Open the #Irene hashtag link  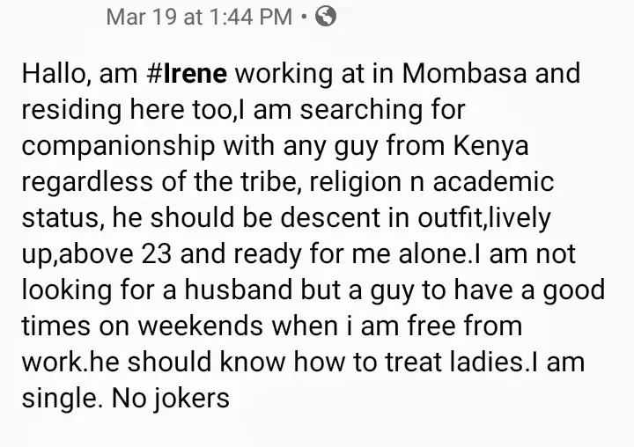[x=188, y=74]
